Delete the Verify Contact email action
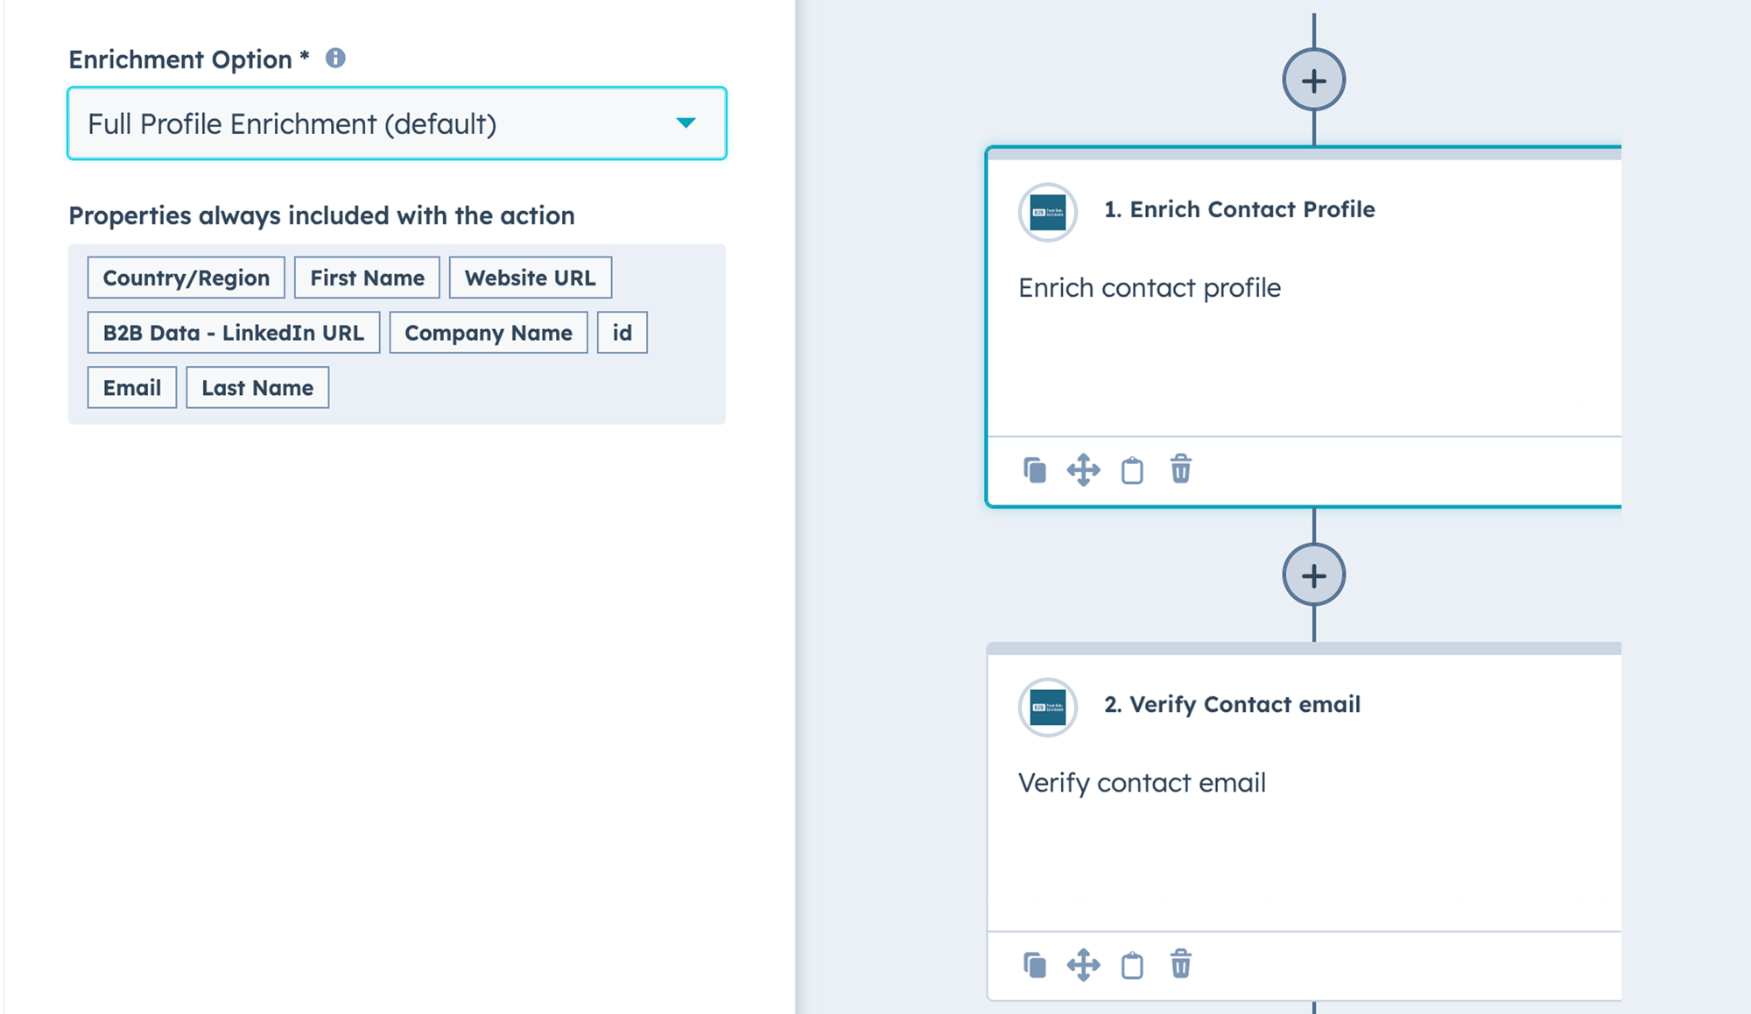Image resolution: width=1751 pixels, height=1014 pixels. pyautogui.click(x=1180, y=964)
